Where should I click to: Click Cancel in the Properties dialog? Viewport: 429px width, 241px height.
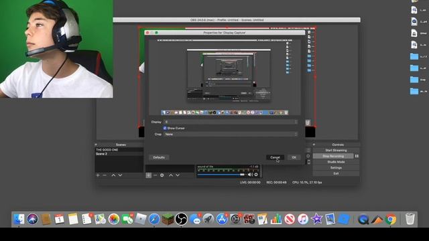tap(275, 157)
